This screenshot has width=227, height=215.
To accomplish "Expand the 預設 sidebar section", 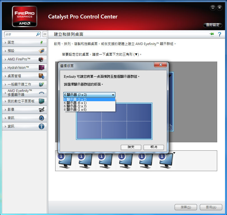I will [24, 51].
